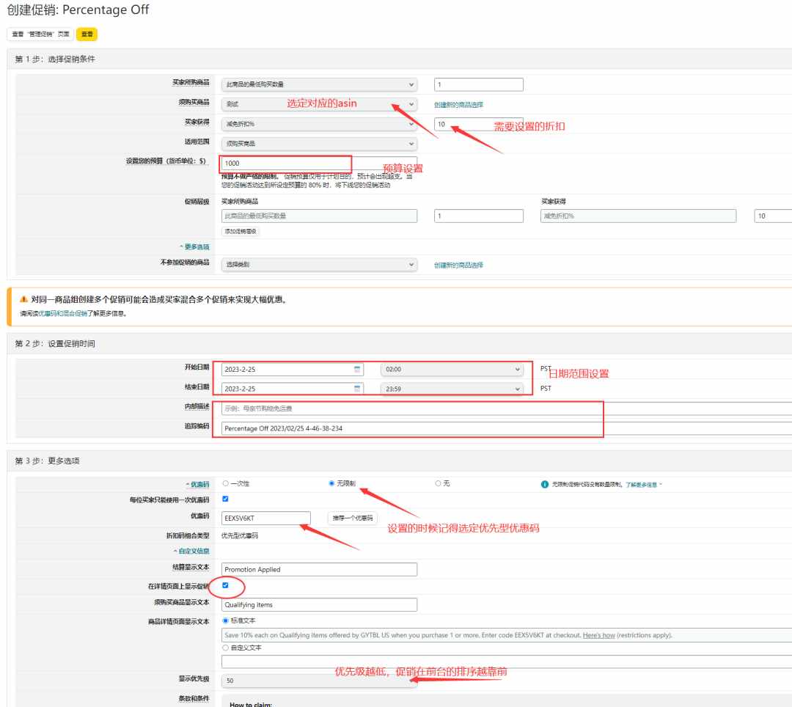Click the yellow 查看 button
Image resolution: width=792 pixels, height=707 pixels.
(x=87, y=34)
